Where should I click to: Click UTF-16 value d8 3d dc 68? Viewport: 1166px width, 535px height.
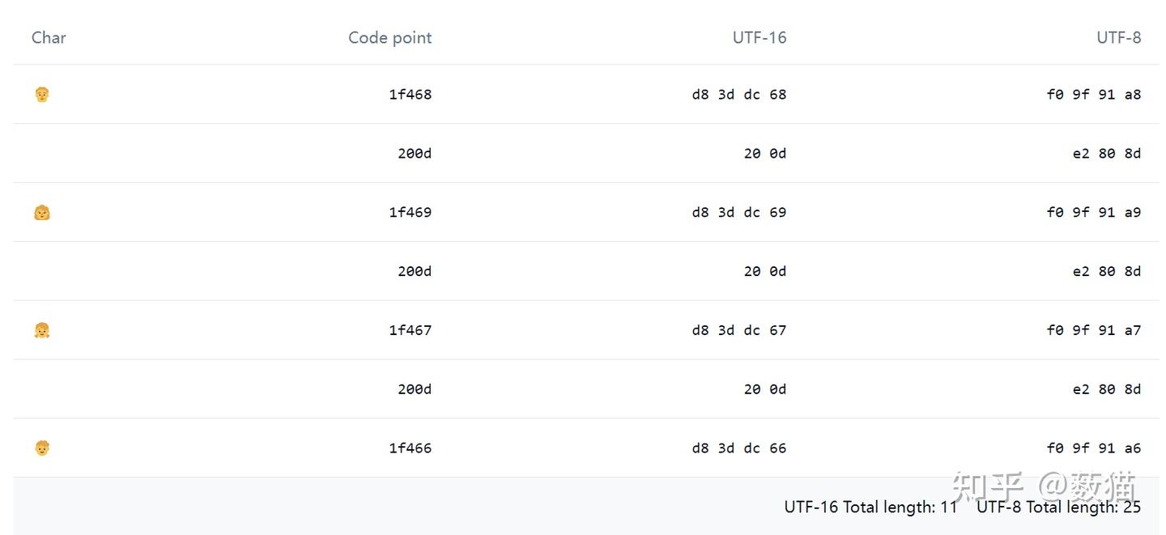coord(738,95)
